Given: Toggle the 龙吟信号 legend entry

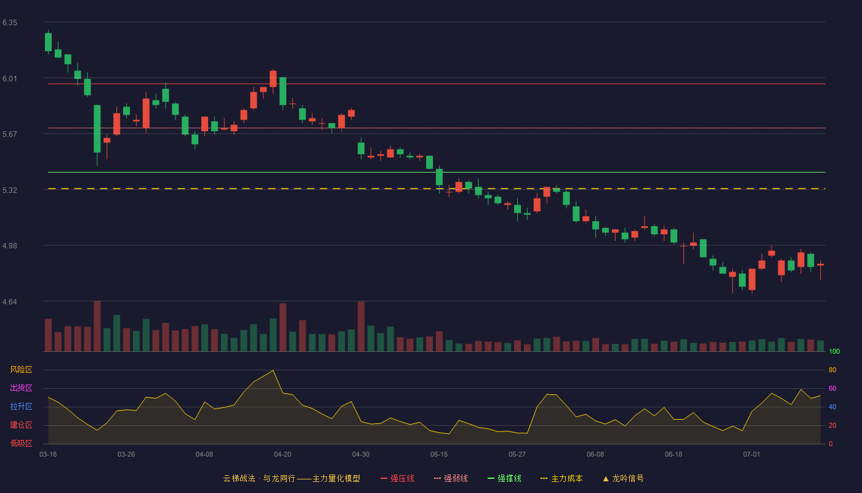Looking at the screenshot, I should pos(623,478).
